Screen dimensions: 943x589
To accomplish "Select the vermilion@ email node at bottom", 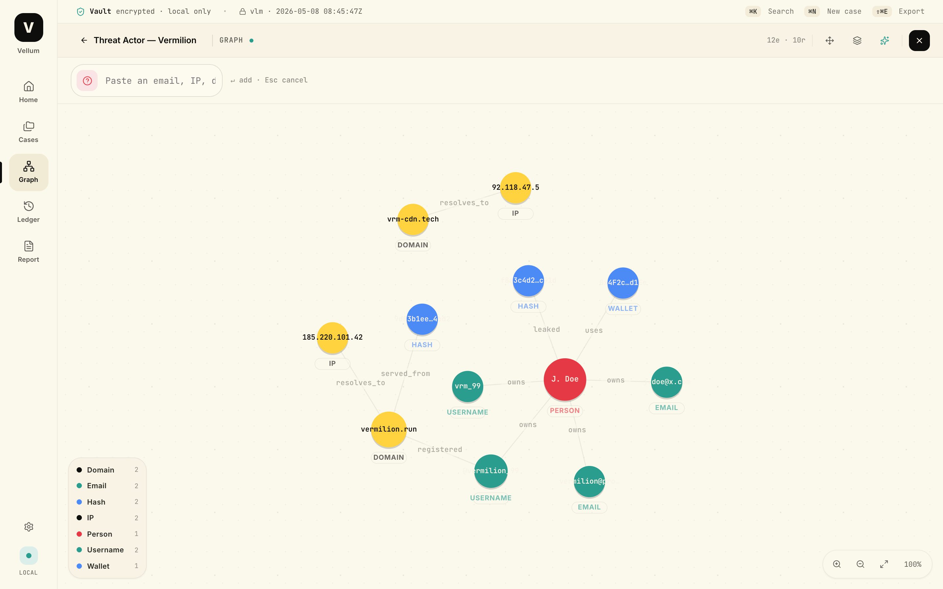I will click(x=590, y=481).
